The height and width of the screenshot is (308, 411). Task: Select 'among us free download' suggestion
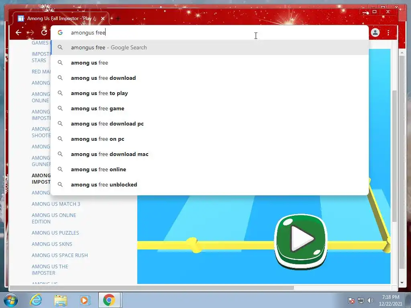[x=210, y=78]
